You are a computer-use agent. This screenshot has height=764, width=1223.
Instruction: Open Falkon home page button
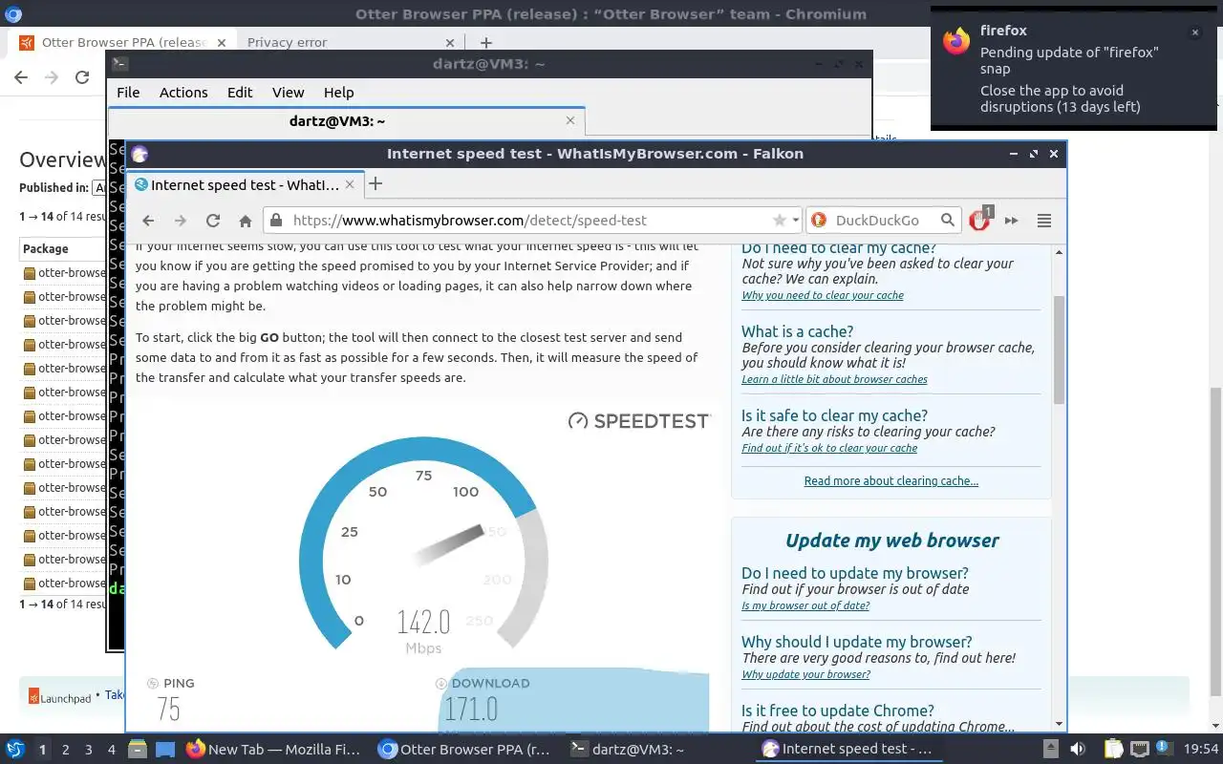(x=246, y=221)
